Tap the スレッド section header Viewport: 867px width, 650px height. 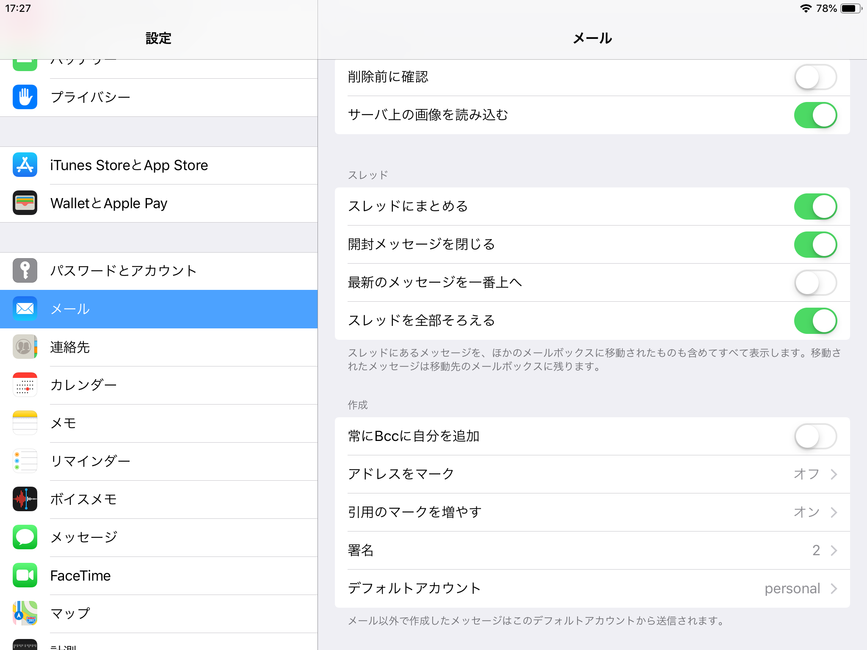[368, 175]
